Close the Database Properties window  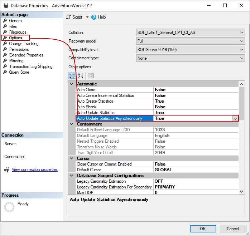coord(241,5)
